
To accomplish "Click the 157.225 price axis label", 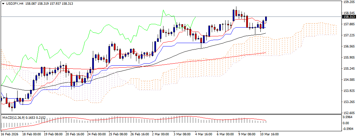I will [349, 35].
